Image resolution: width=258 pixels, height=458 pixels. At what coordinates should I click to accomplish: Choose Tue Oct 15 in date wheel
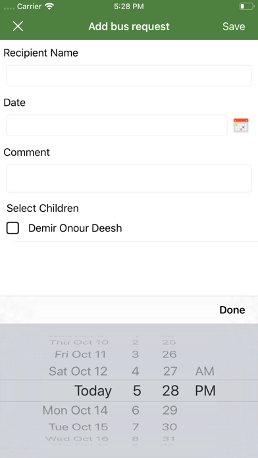(78, 427)
